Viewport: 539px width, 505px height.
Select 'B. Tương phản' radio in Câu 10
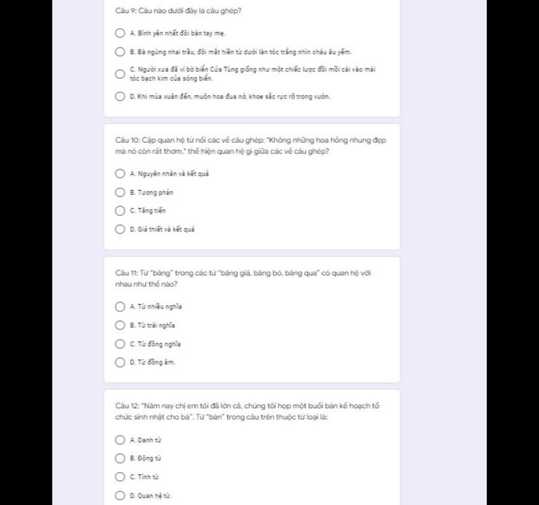coord(120,192)
